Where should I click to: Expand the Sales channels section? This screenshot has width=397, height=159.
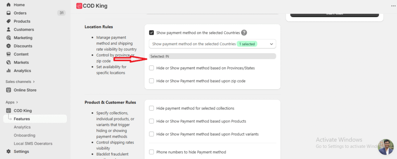pyautogui.click(x=34, y=82)
